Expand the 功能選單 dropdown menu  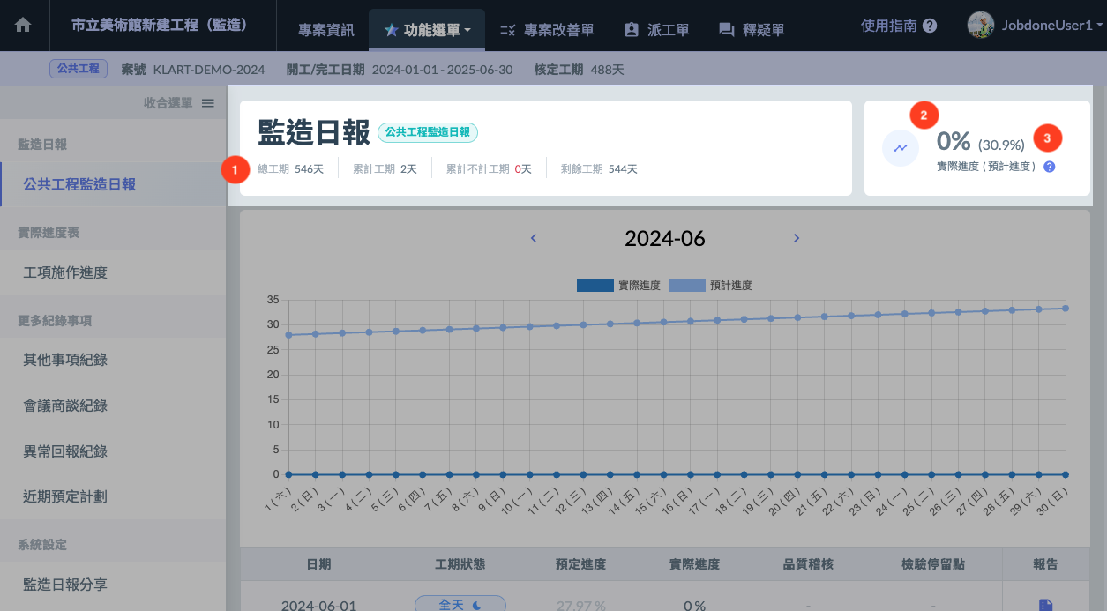click(x=428, y=30)
